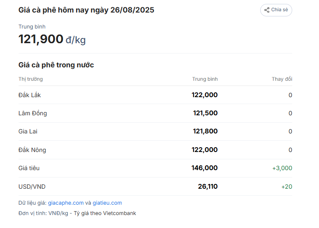Click the 26,110 exchange rate value
This screenshot has width=319, height=228.
click(x=208, y=187)
